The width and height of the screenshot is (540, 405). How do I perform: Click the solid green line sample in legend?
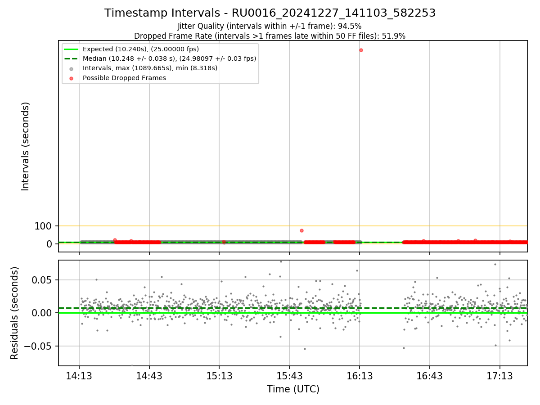[71, 49]
